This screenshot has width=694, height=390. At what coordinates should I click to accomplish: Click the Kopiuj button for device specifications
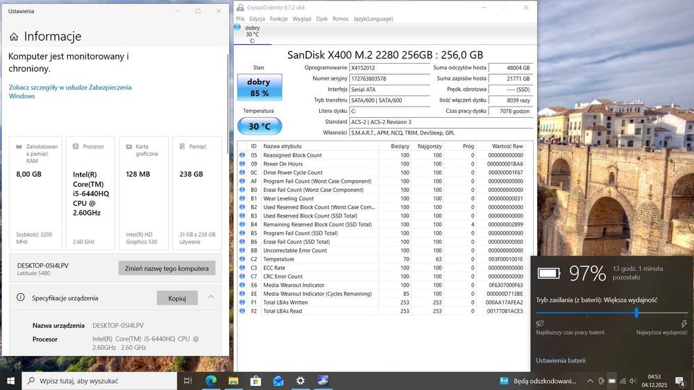coord(177,298)
